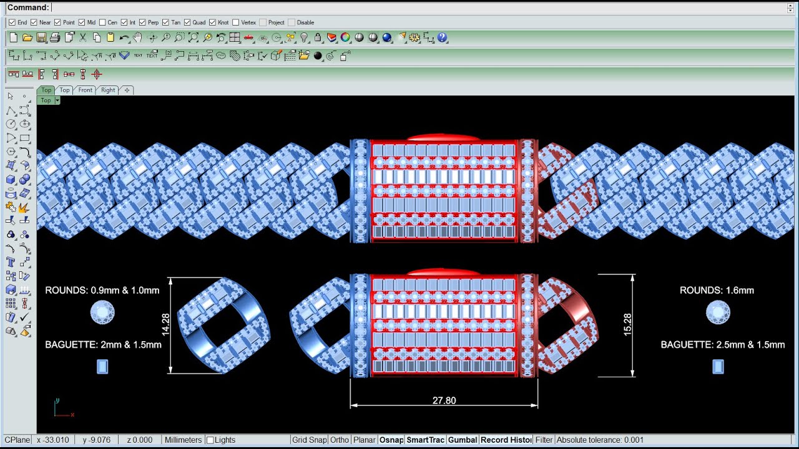Click the Undo arrow icon
The height and width of the screenshot is (449, 799).
point(124,37)
